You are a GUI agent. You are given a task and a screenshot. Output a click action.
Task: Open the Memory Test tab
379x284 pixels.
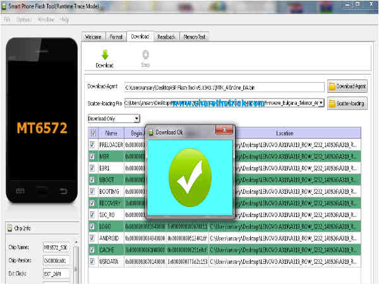[x=195, y=37]
